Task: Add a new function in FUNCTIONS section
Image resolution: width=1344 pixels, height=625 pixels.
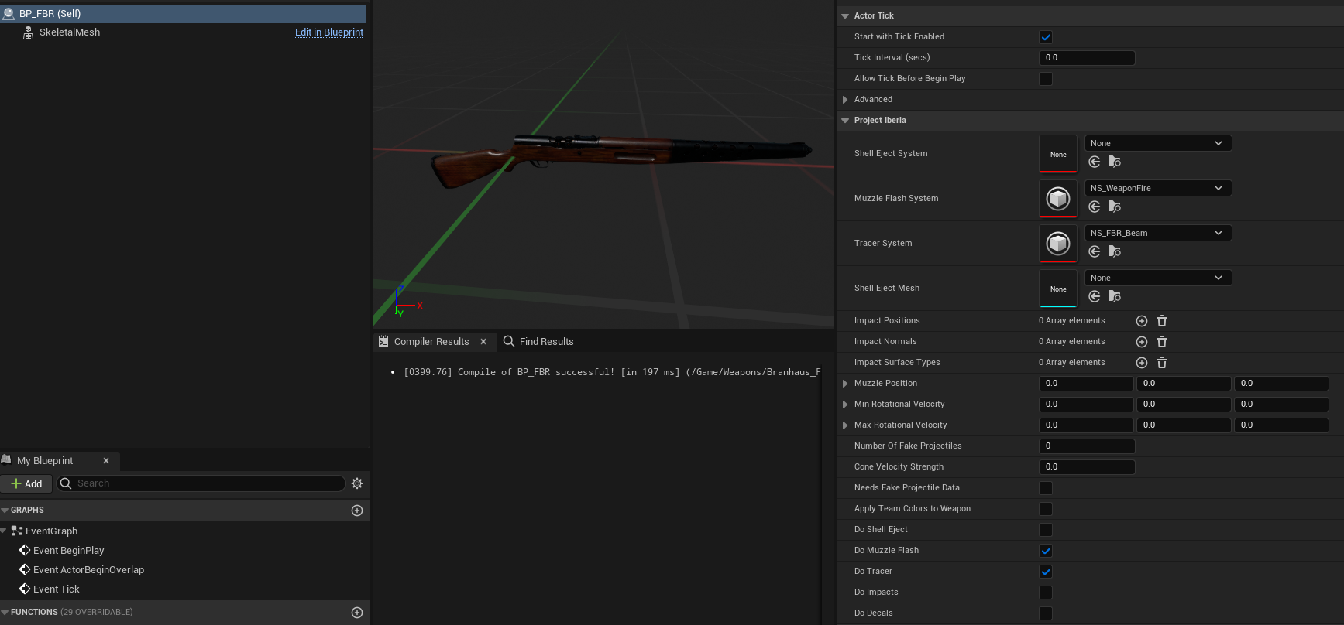Action: coord(357,613)
